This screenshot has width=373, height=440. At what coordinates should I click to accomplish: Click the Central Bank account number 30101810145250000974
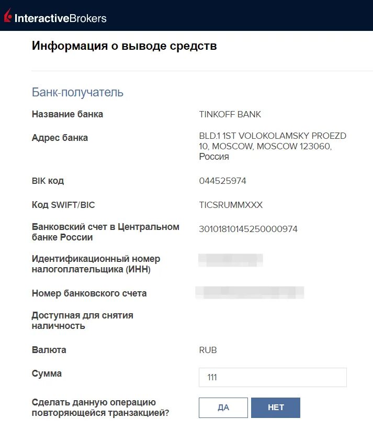(248, 229)
